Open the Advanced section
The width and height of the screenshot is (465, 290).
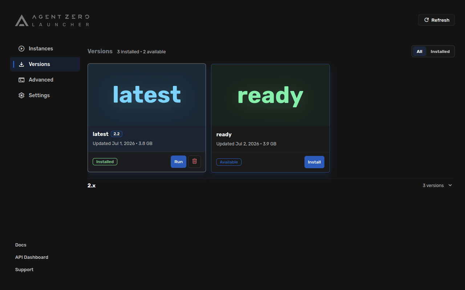[x=45, y=80]
